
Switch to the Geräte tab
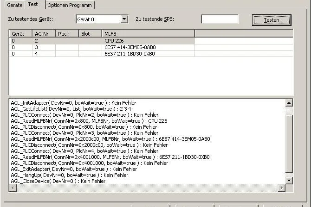15,5
